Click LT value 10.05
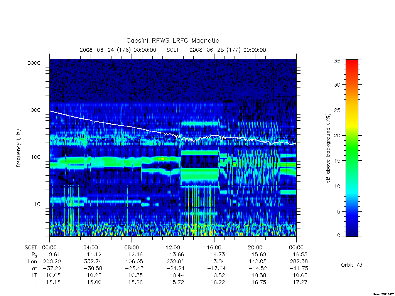395x296 pixels. (53, 275)
